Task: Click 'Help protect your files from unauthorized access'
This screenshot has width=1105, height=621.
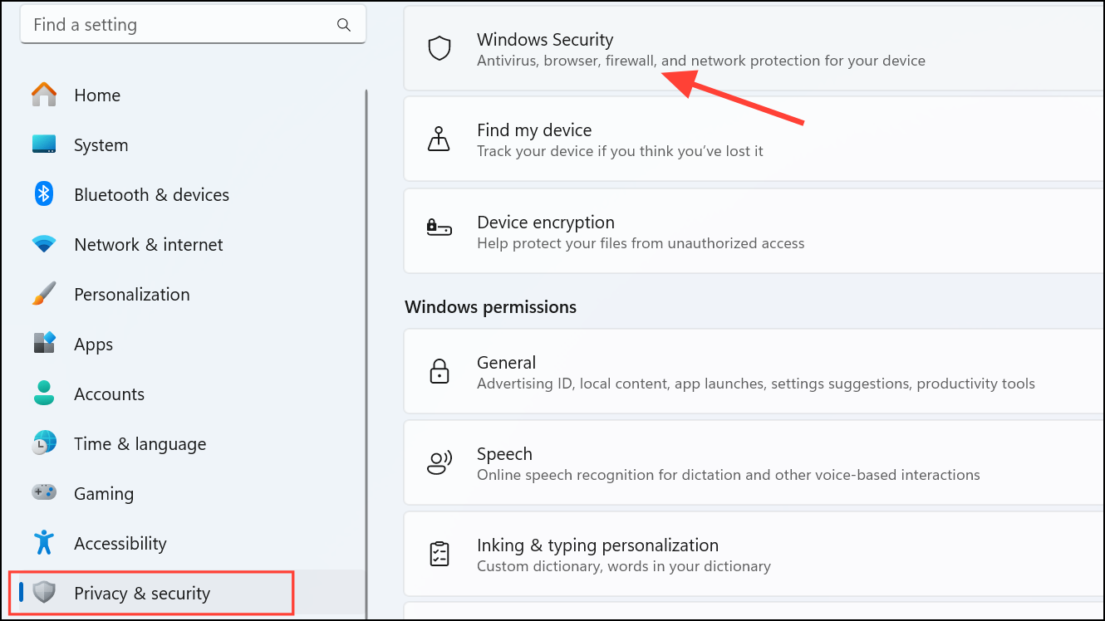Action: pyautogui.click(x=641, y=243)
